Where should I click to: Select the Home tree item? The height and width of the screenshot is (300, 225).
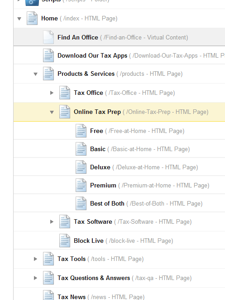click(x=49, y=18)
